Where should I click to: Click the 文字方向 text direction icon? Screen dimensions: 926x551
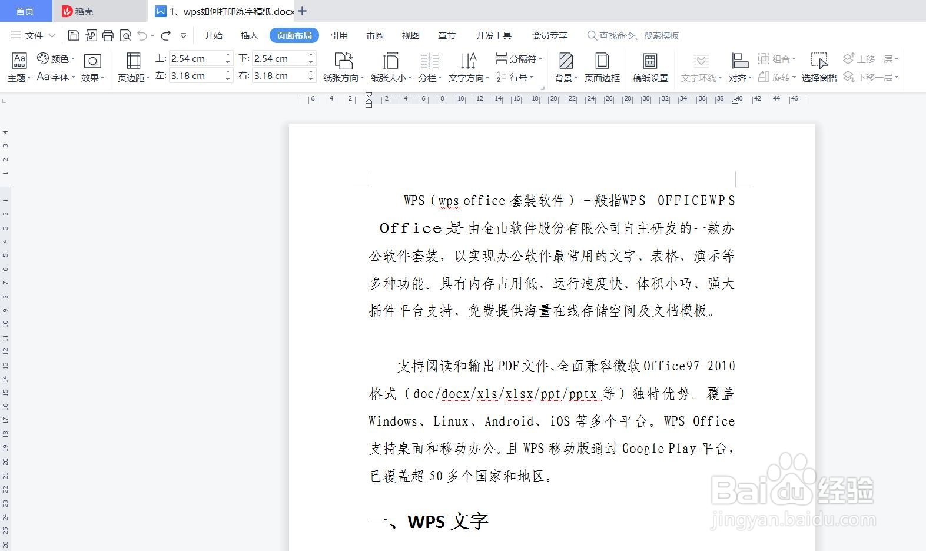(x=469, y=61)
